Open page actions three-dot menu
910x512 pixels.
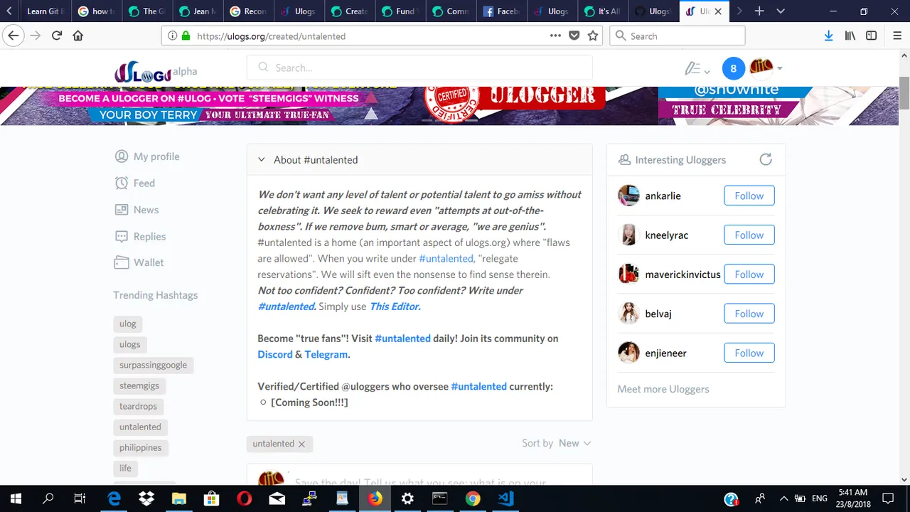tap(556, 36)
